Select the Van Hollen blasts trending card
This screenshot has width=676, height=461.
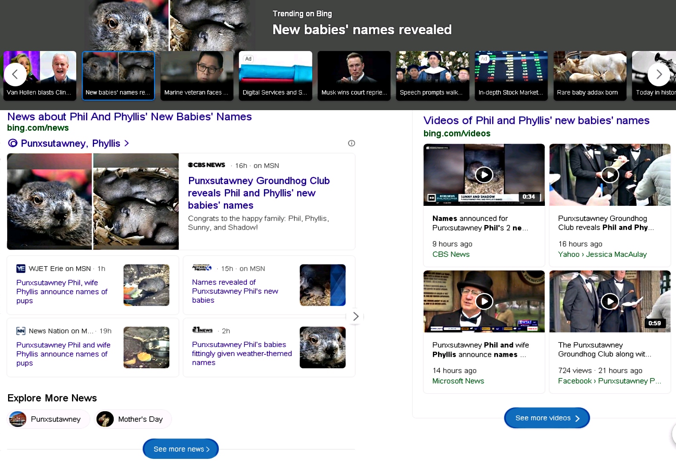[x=40, y=76]
